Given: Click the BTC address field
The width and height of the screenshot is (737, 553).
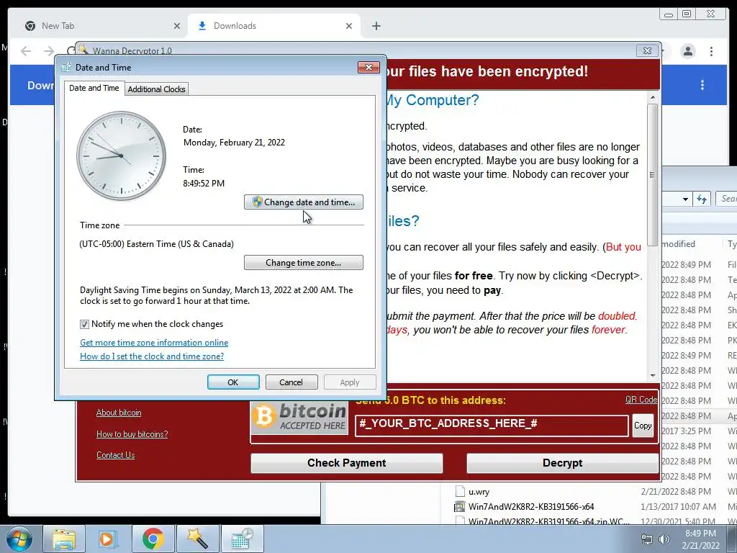Looking at the screenshot, I should [x=492, y=426].
